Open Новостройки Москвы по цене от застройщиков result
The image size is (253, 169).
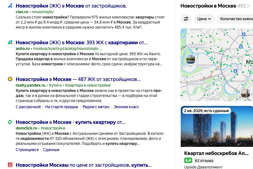84,165
